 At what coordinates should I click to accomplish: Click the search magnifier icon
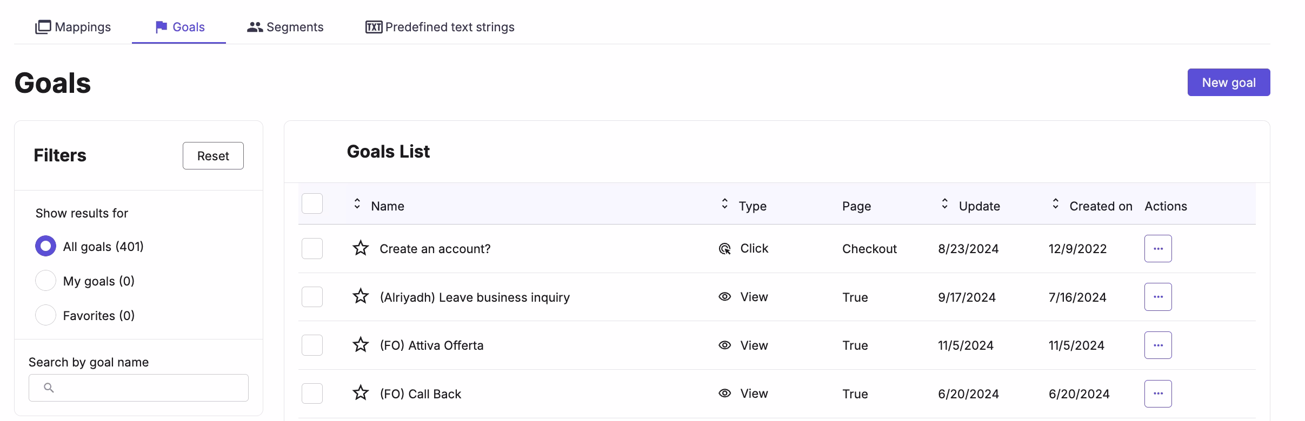click(49, 388)
